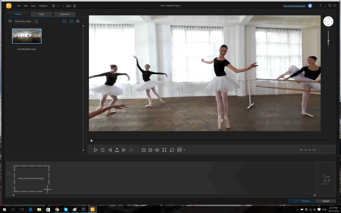Screen dimensions: 341x213
Task: Take a snapshot with the camera icon
Action: (x=144, y=150)
